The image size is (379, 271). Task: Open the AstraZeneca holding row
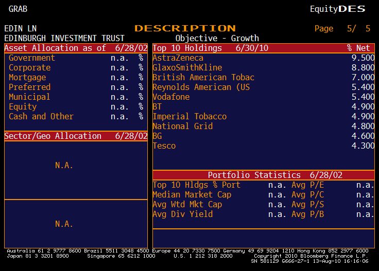[x=264, y=58]
